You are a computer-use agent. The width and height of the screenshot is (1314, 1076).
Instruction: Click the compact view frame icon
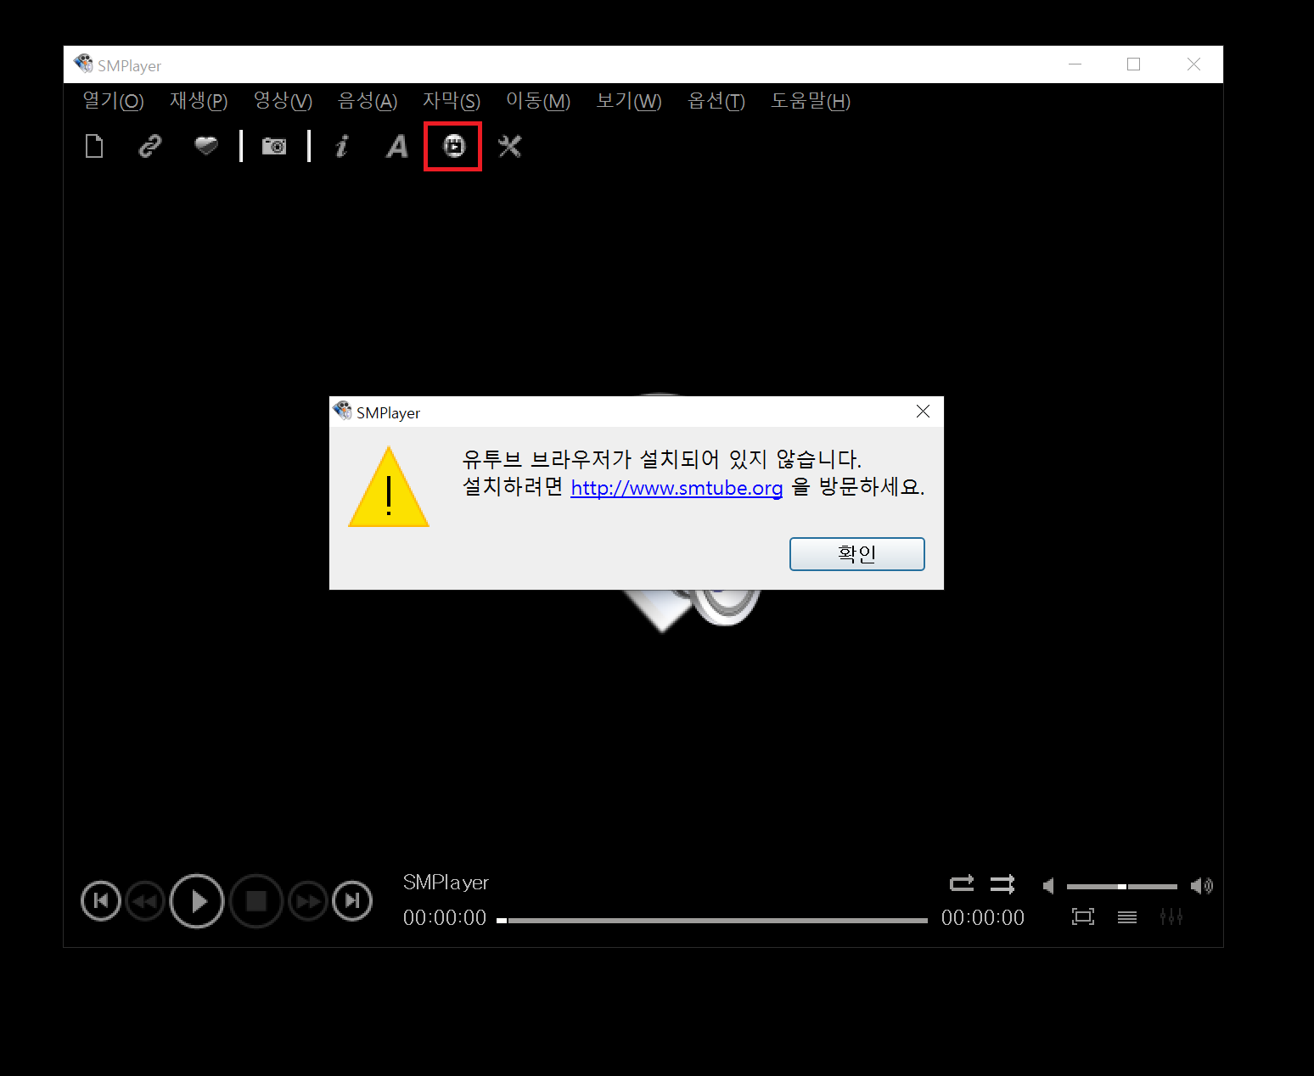(1083, 916)
